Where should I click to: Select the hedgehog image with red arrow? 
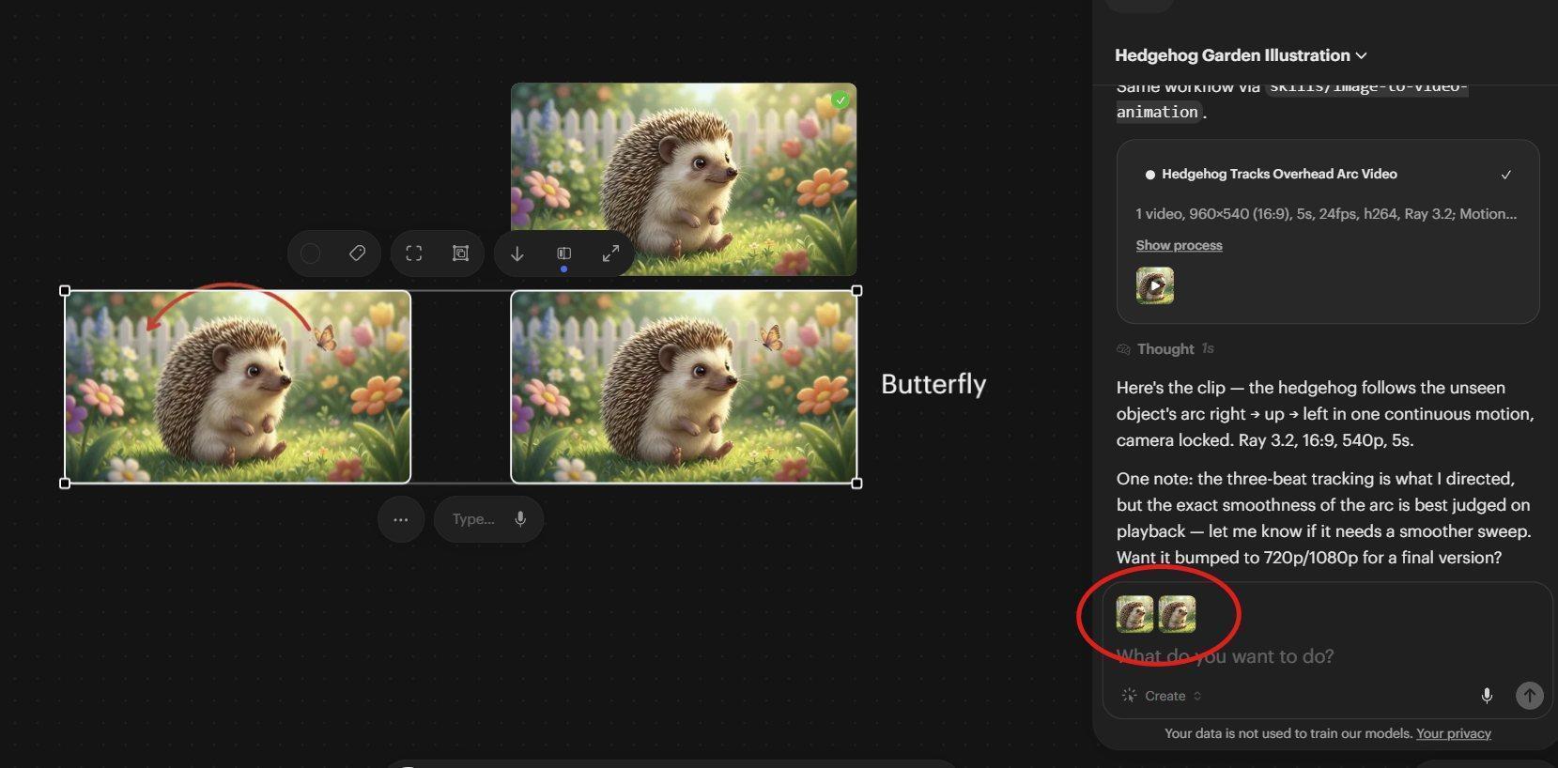238,387
